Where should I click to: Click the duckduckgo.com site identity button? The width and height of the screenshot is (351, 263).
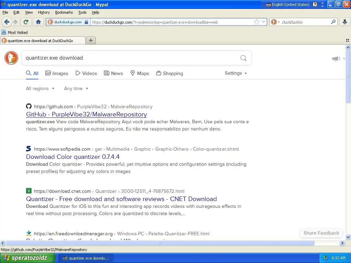click(x=68, y=22)
